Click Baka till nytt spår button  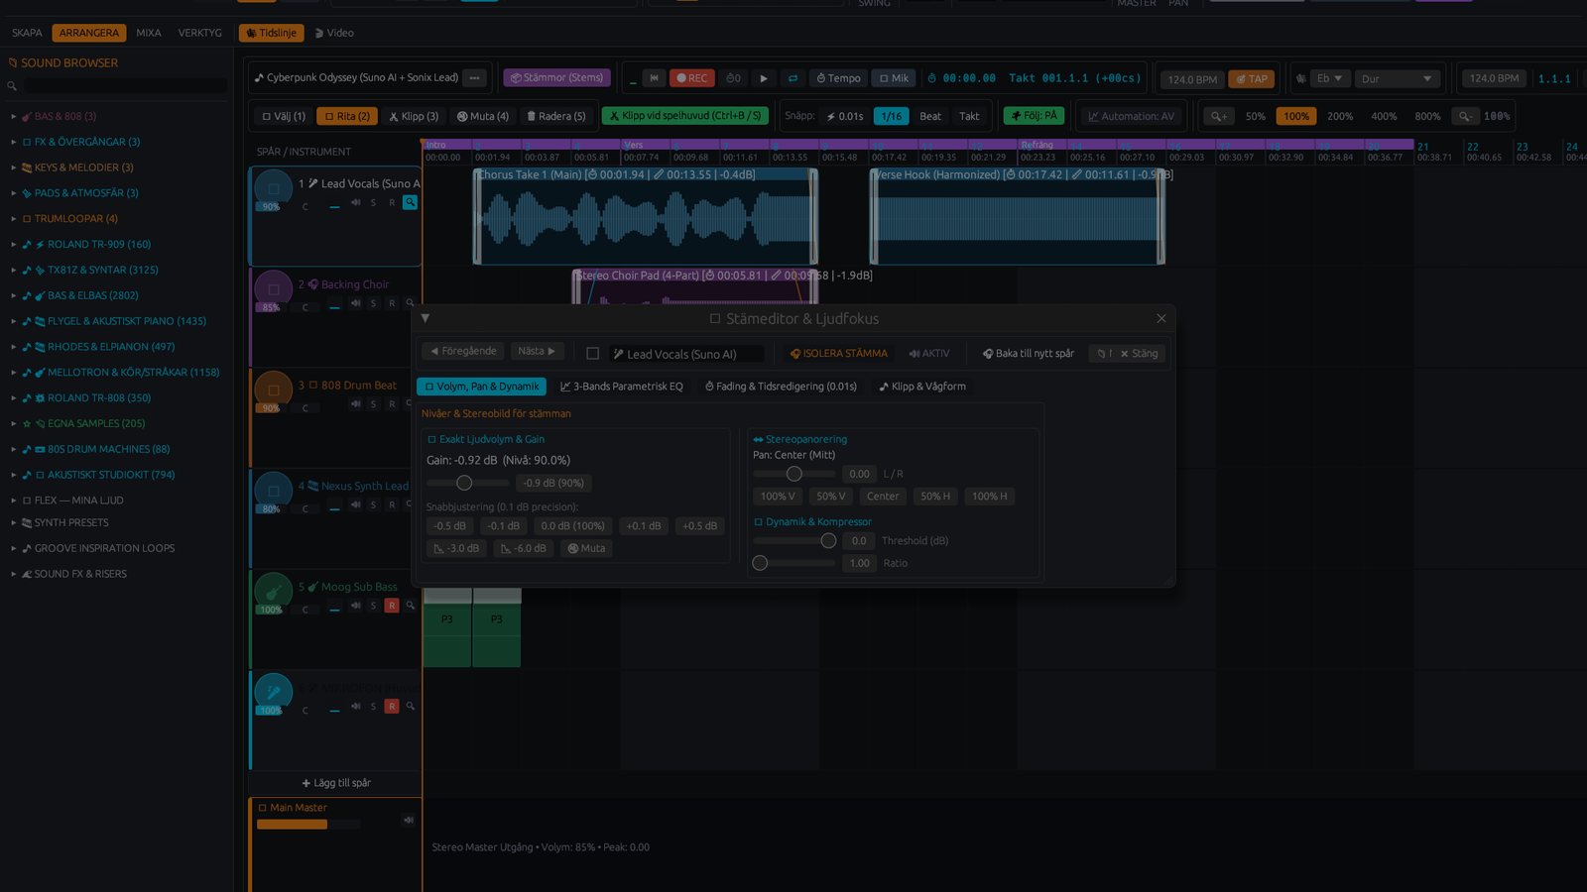point(1028,353)
